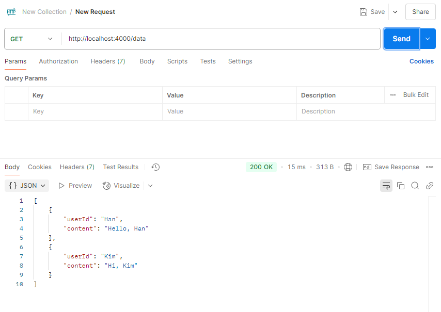This screenshot has height=312, width=441.
Task: Click the "Hi, Kim" value
Action: (x=121, y=266)
